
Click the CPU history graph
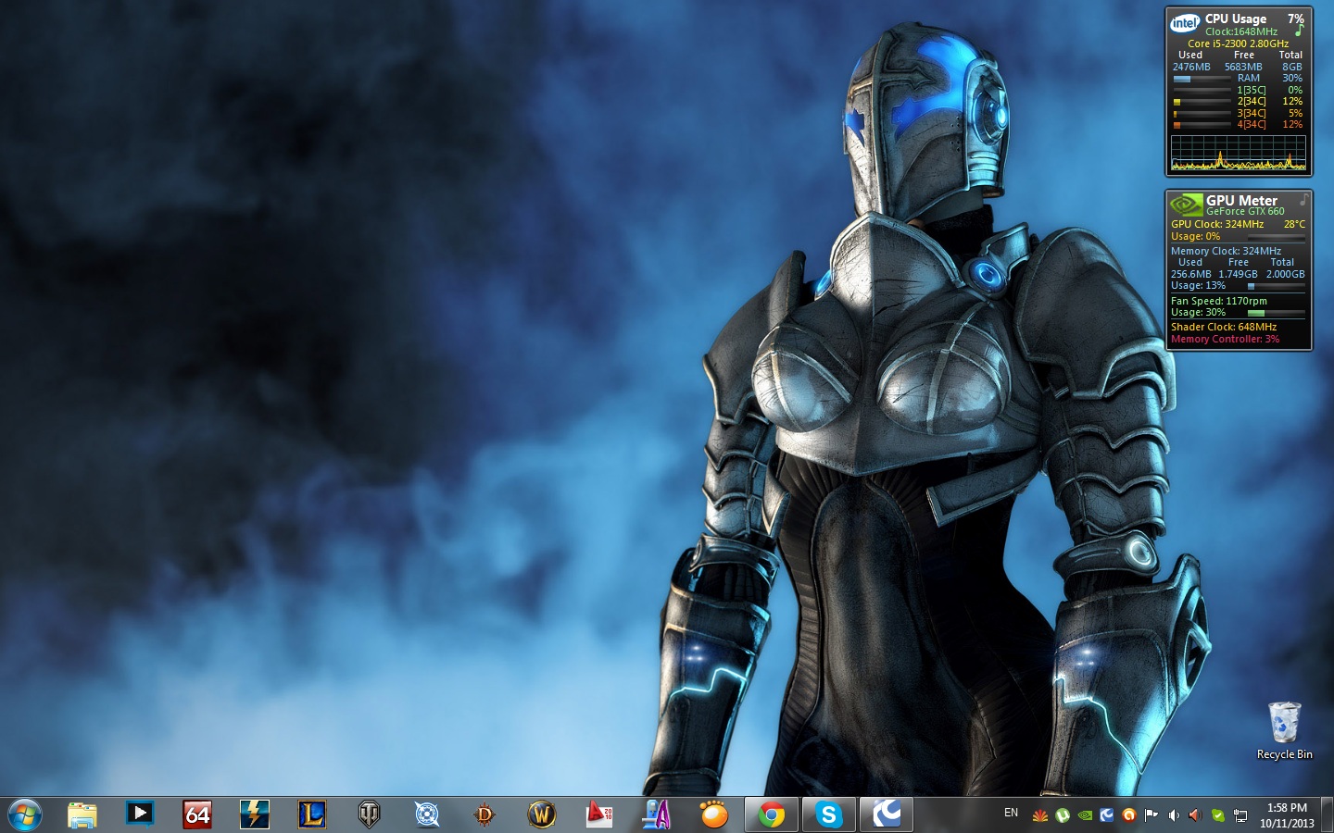tap(1239, 153)
